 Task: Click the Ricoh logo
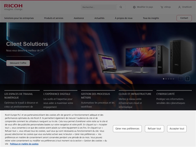point(13,7)
